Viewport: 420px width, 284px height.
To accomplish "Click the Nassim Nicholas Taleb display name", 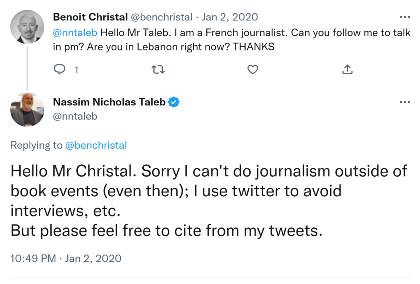I will point(110,102).
